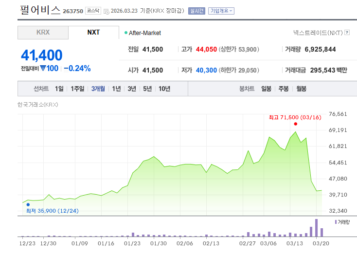Select the 월봉 monthly candle option
The image size is (357, 256).
301,89
